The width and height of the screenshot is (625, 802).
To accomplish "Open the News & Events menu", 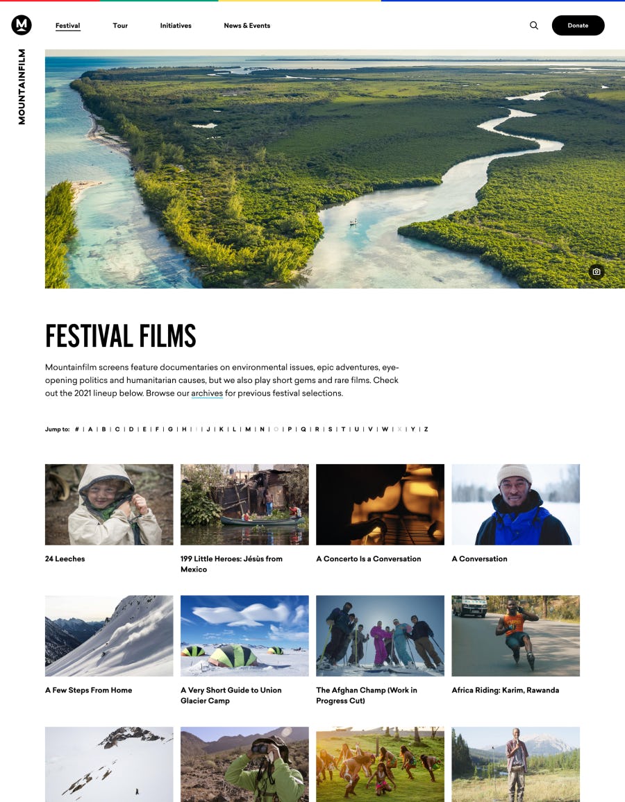I will 247,26.
